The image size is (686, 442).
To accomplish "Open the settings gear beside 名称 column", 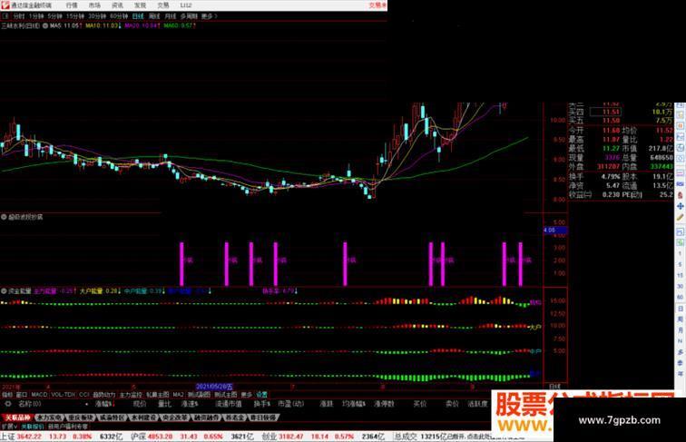I will point(7,404).
